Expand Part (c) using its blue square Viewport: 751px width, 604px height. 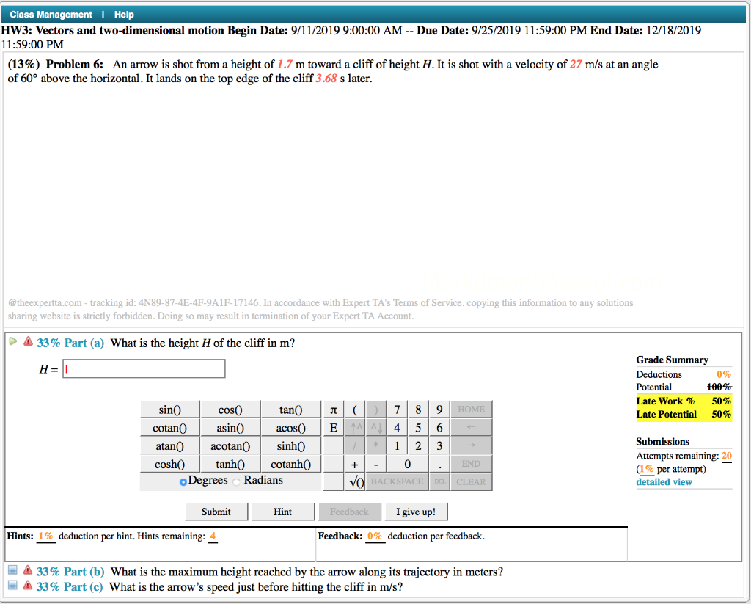[11, 585]
